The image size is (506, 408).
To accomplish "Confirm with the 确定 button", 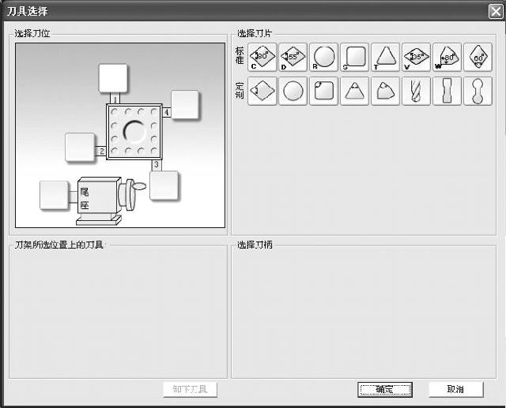I will tap(385, 389).
